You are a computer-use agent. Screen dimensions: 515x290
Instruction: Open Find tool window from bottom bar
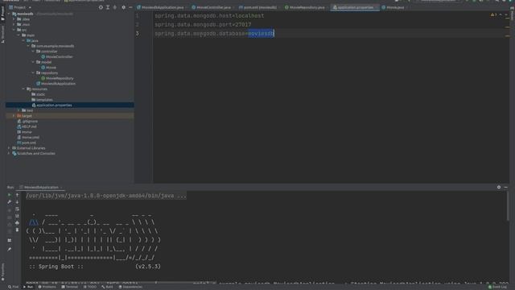coord(14,287)
